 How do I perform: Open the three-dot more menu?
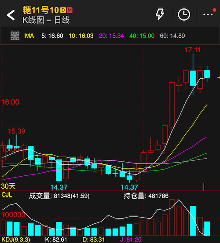coord(208,15)
